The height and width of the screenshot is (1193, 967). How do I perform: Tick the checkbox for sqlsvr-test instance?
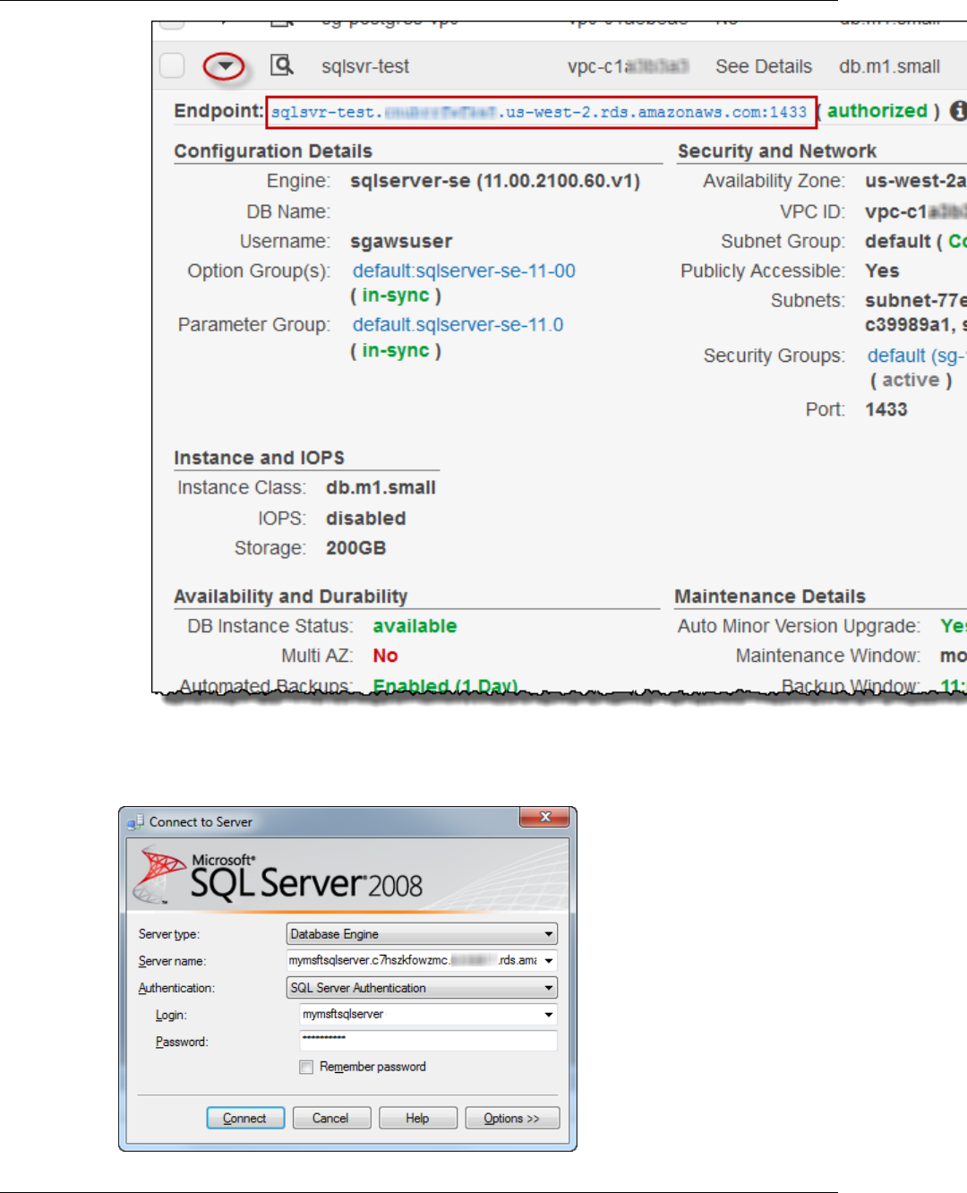click(x=172, y=65)
